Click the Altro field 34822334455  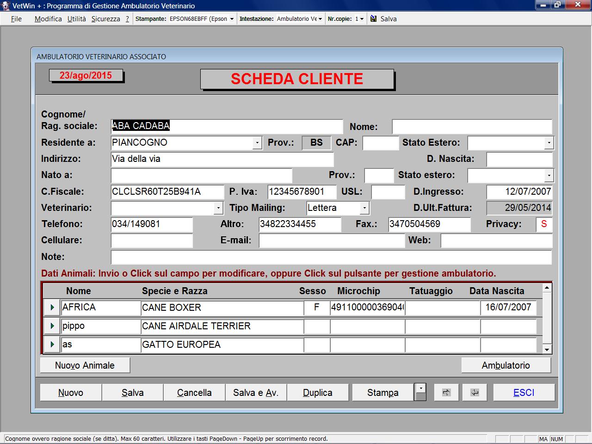(300, 224)
